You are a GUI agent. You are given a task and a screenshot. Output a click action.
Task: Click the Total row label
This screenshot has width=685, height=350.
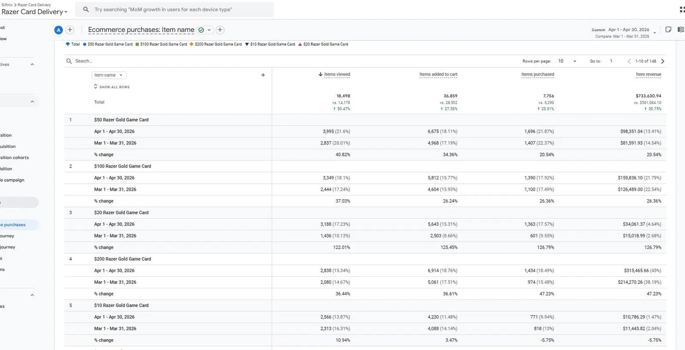(99, 102)
